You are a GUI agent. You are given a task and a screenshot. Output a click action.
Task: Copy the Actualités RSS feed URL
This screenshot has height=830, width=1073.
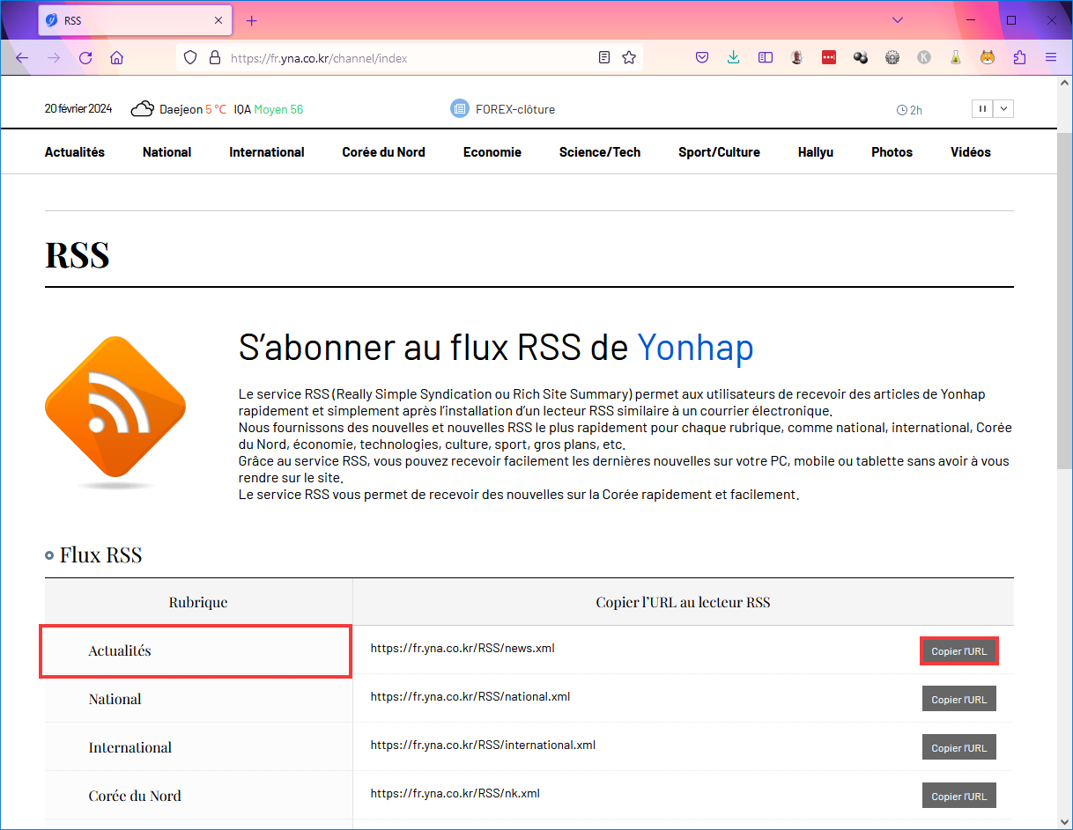pyautogui.click(x=958, y=651)
